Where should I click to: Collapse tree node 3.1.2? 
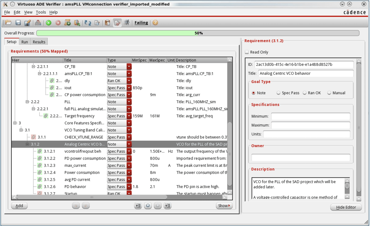click(x=27, y=144)
